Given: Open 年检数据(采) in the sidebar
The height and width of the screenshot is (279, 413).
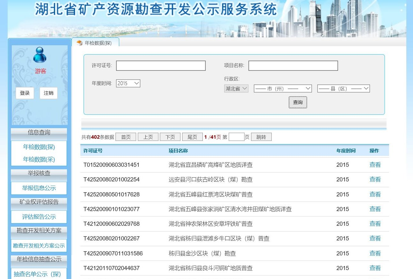Looking at the screenshot, I should [39, 159].
